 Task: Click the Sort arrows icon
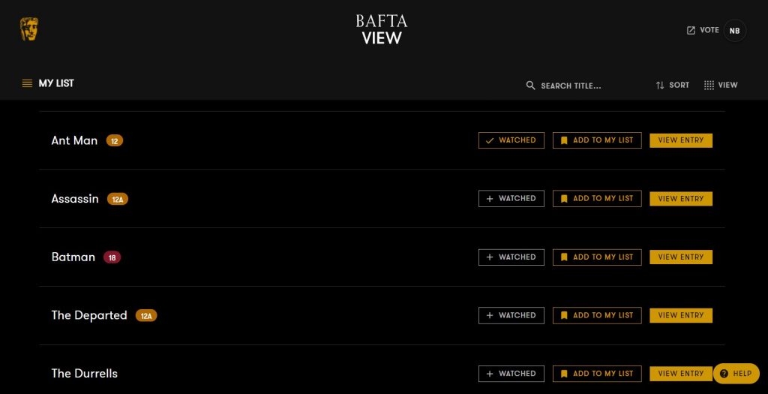pyautogui.click(x=660, y=86)
